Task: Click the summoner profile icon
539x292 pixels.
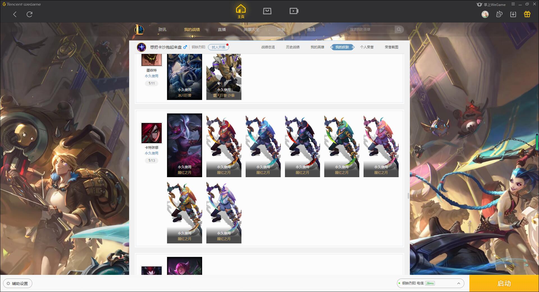Action: pos(141,47)
